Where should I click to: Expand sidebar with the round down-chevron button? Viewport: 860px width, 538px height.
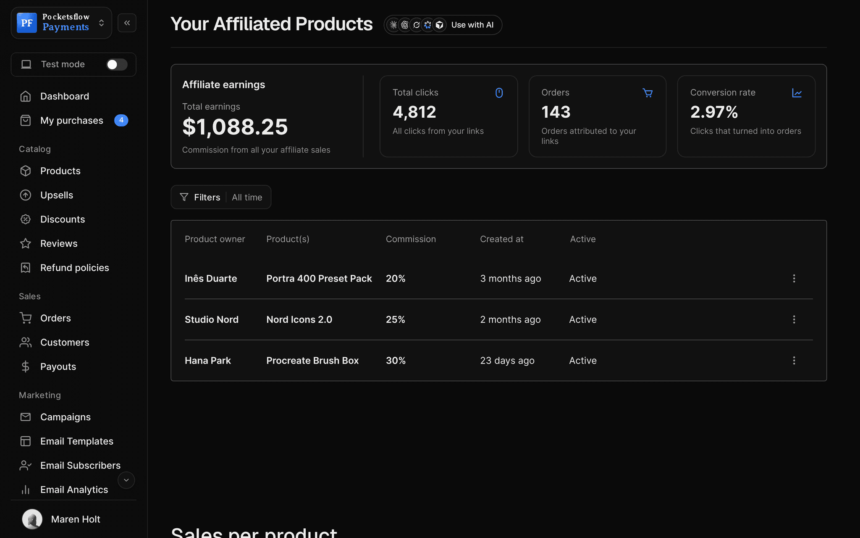tap(126, 480)
